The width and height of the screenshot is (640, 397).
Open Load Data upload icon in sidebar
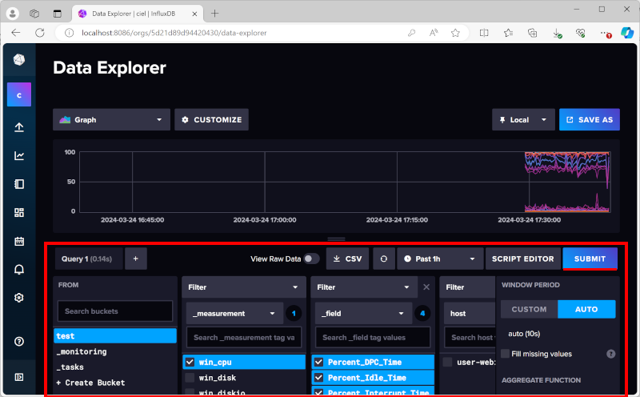click(18, 127)
